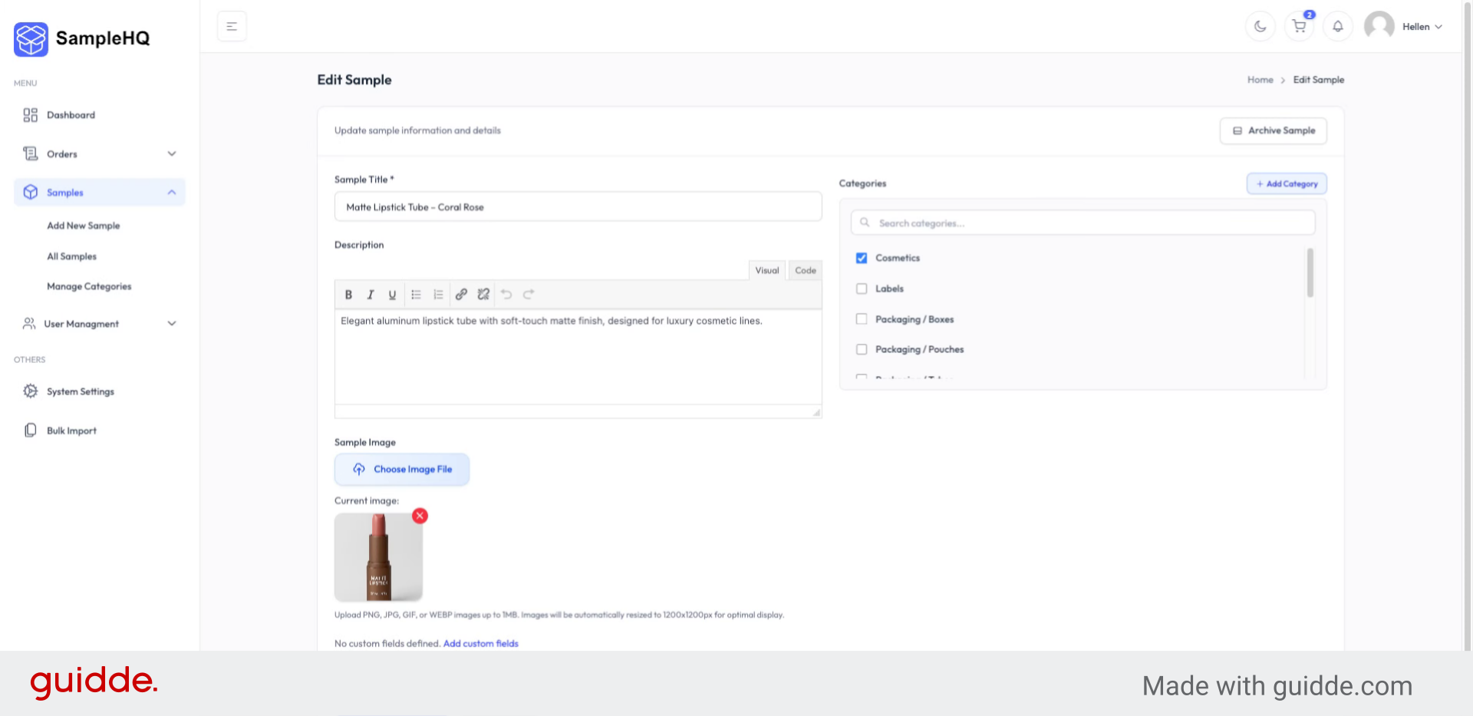
Task: Insert a hyperlink using the link icon
Action: point(461,294)
